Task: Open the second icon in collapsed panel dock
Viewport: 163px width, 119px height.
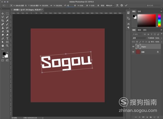Action: click(x=128, y=18)
